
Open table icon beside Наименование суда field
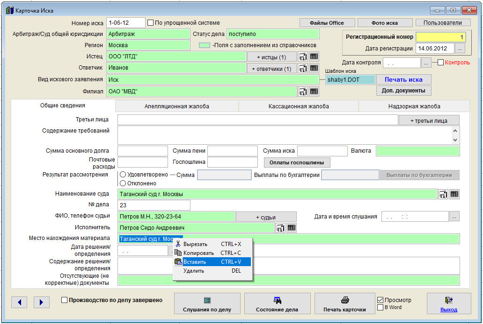[x=454, y=194]
